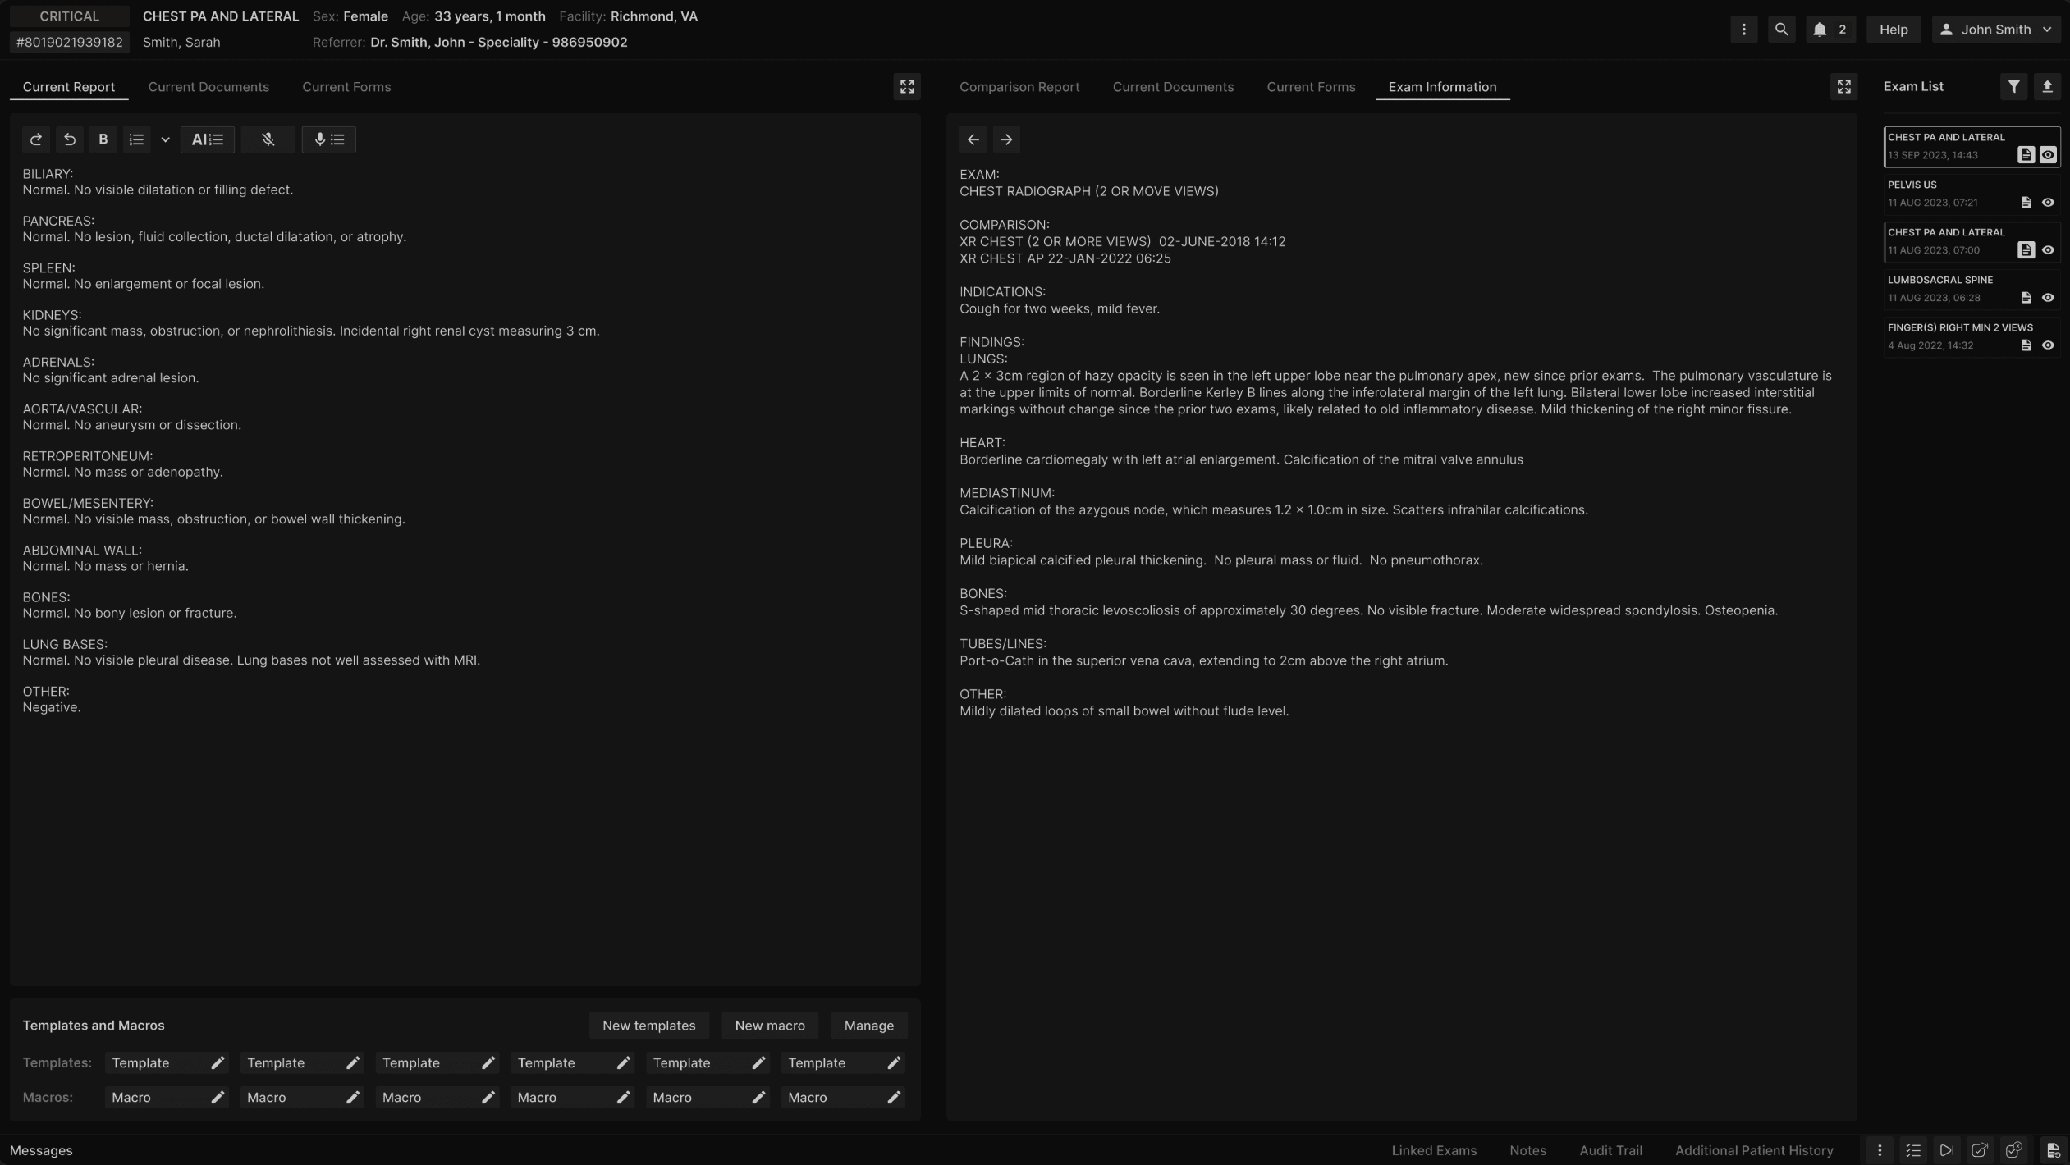Expand the Current Report panel fullscreen
This screenshot has height=1165, width=2070.
[x=906, y=87]
